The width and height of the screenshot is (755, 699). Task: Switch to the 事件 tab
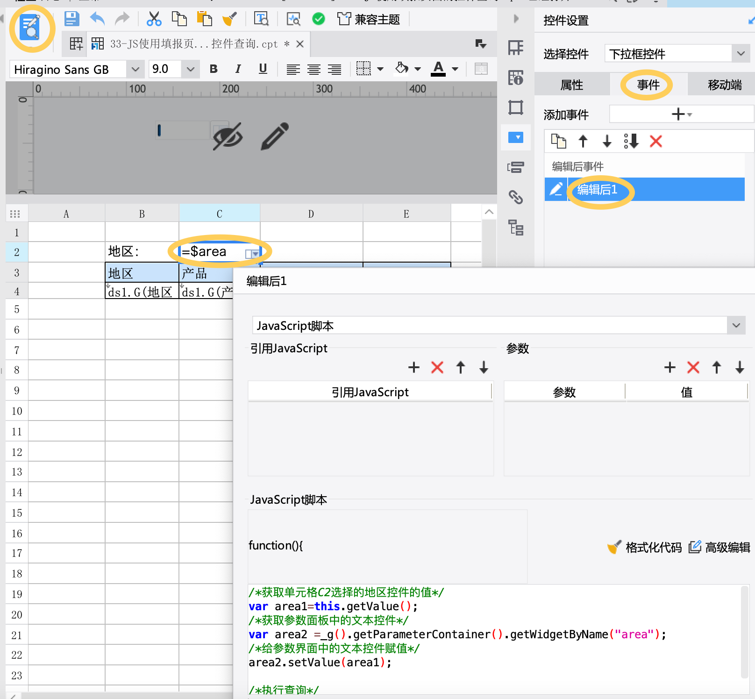coord(648,85)
